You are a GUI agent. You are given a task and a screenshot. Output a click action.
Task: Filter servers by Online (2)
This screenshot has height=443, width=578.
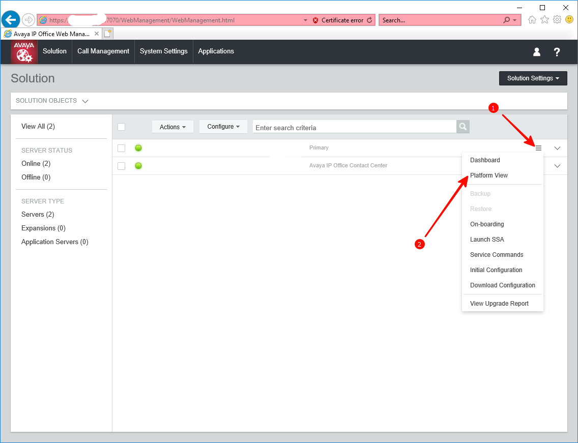pos(36,164)
